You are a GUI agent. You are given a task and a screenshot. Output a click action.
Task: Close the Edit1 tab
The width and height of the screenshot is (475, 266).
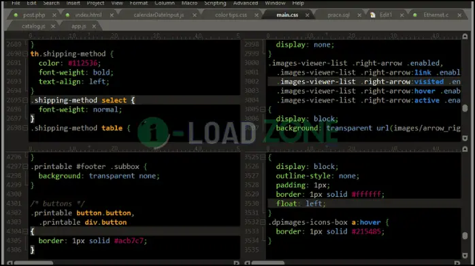tap(402, 15)
